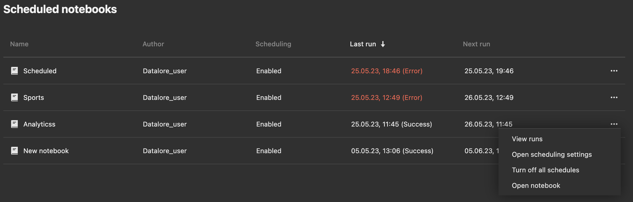Screen dimensions: 633x202
Task: Click the notebook icon beside New notebook
Action: pyautogui.click(x=14, y=150)
